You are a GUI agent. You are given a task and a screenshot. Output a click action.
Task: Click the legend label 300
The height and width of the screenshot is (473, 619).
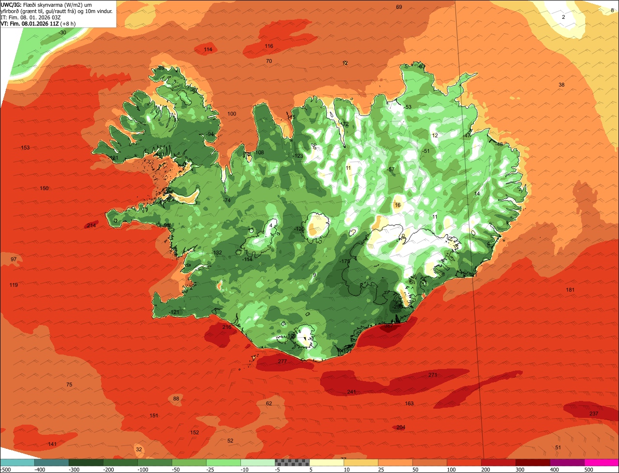520,470
